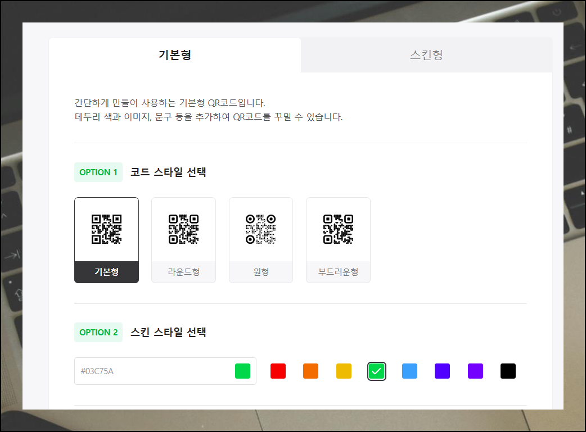Click the green preview swatch inside hex field
Image resolution: width=586 pixels, height=432 pixels.
pos(242,371)
